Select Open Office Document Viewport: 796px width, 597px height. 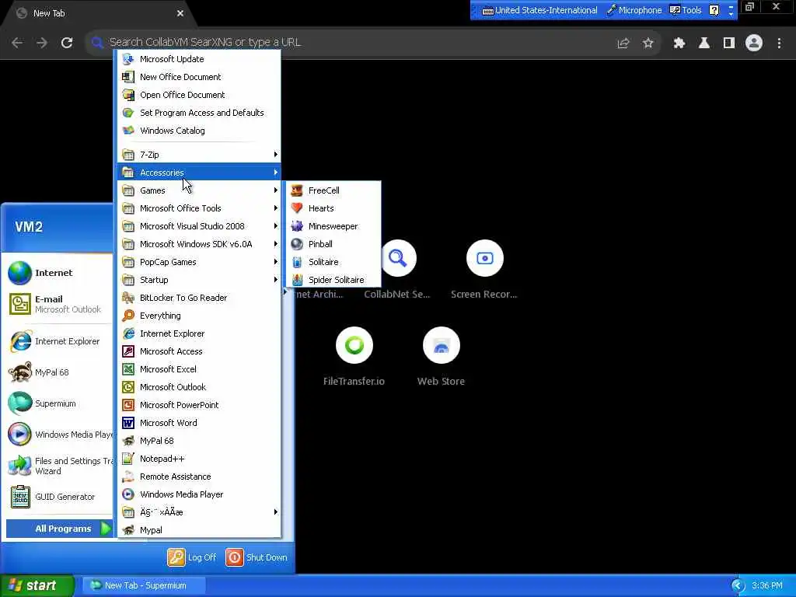coord(199,94)
